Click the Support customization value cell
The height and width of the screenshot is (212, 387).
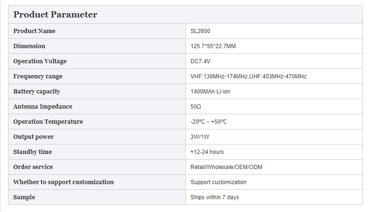(x=274, y=182)
